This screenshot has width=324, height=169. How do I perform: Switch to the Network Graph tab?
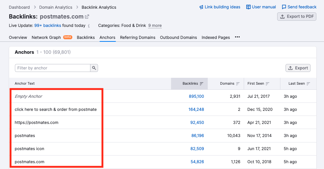point(46,37)
